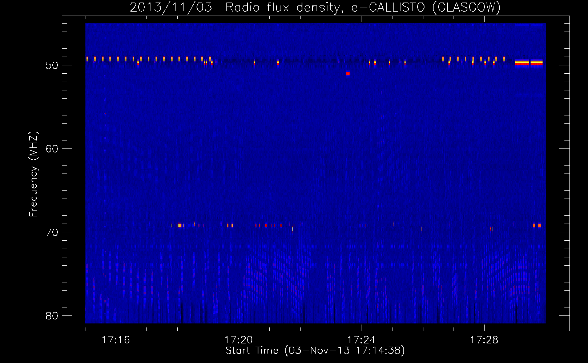Click the 70 frequency tick label
588x363 pixels.
(x=52, y=232)
